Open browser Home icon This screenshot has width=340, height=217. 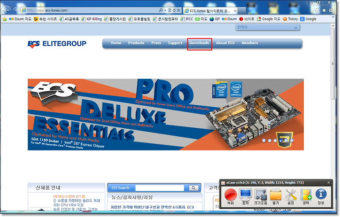tap(317, 10)
